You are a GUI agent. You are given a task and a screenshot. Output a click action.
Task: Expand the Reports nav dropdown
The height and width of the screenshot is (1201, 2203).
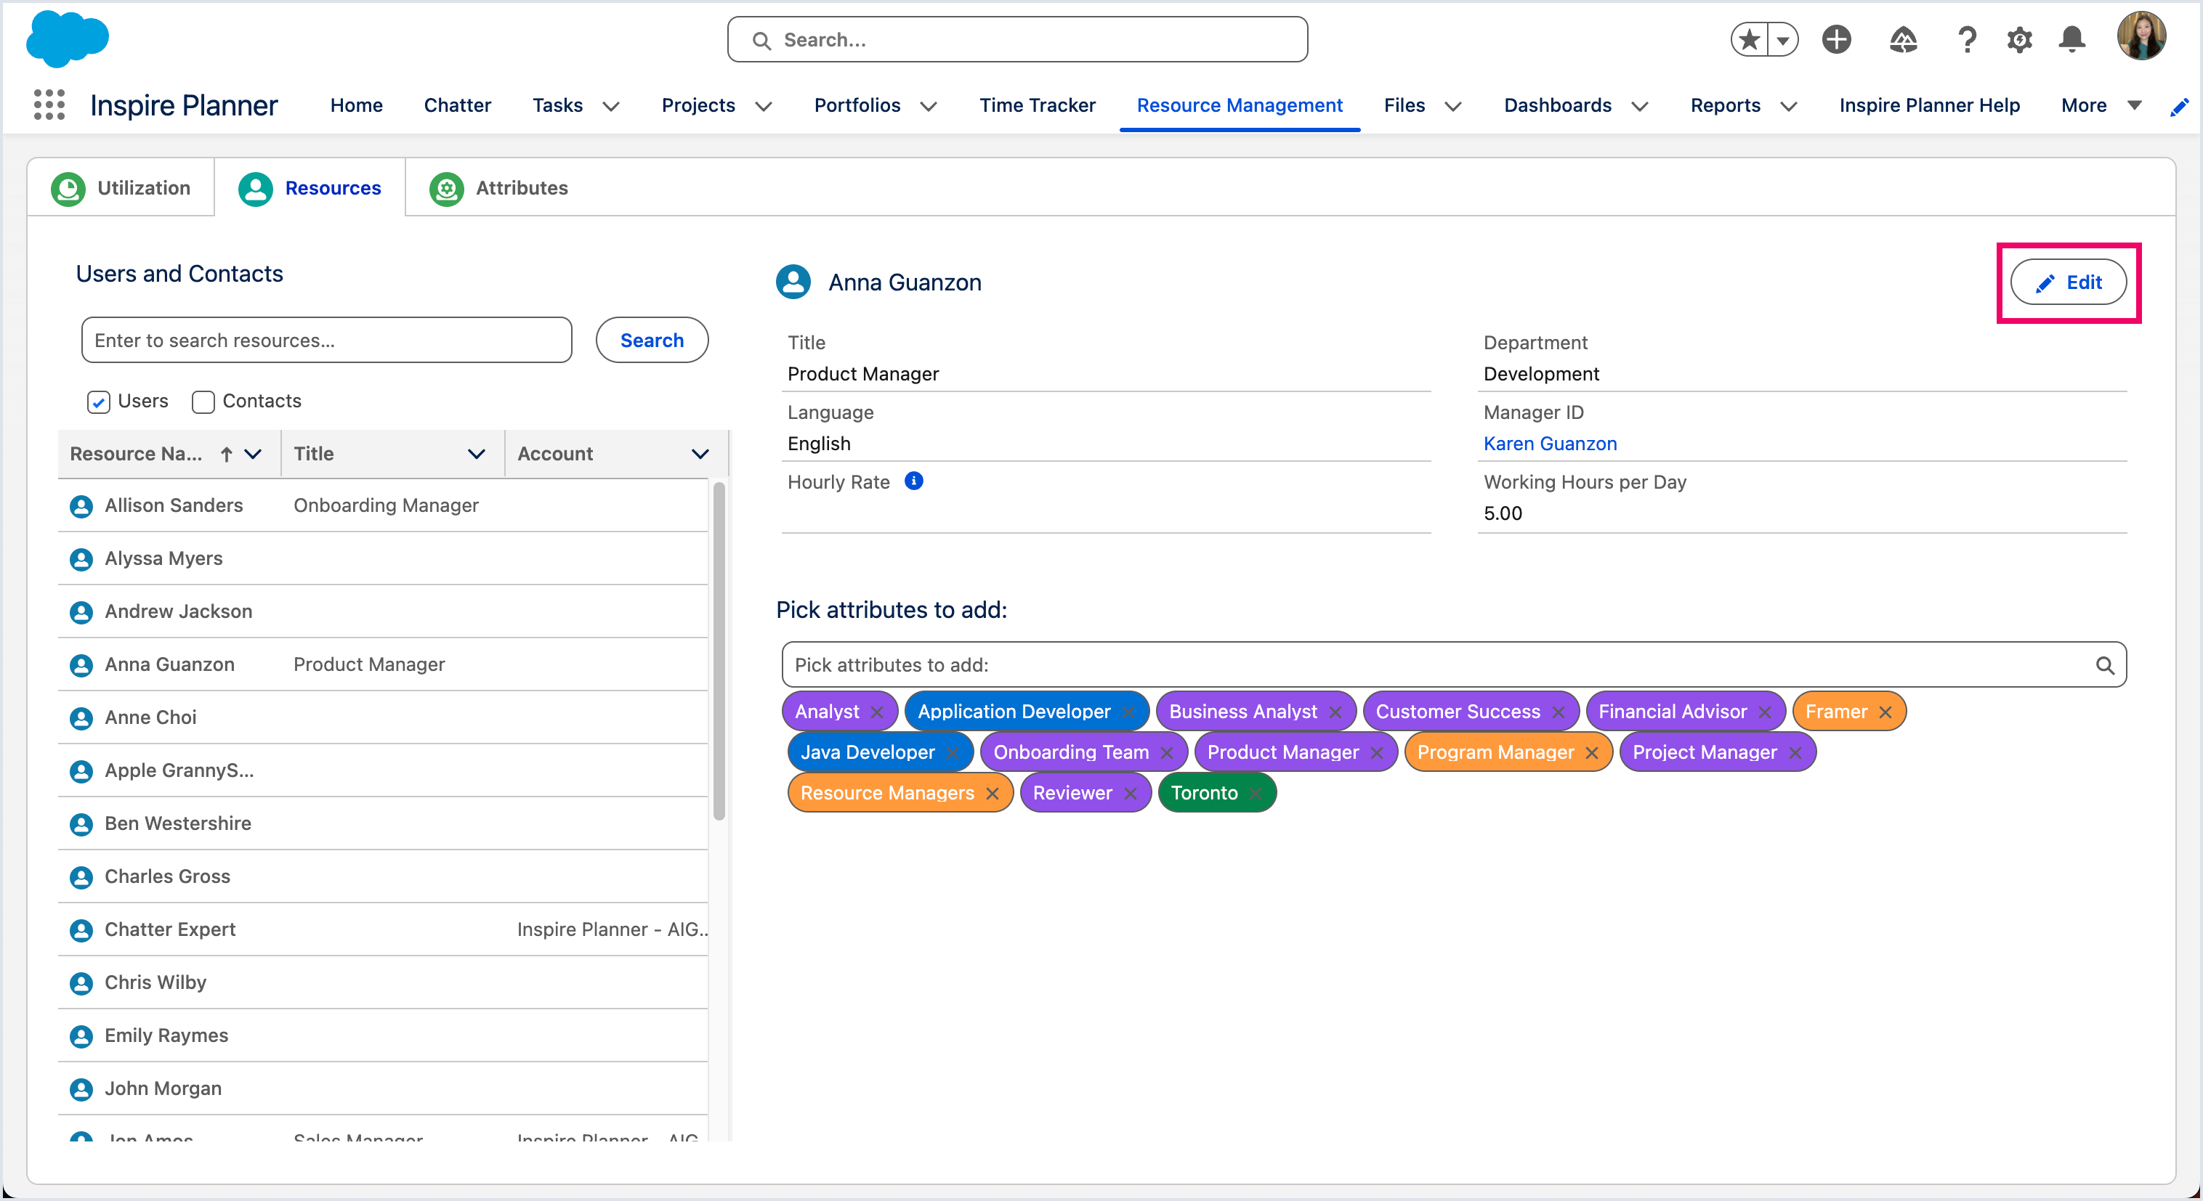[x=1787, y=106]
